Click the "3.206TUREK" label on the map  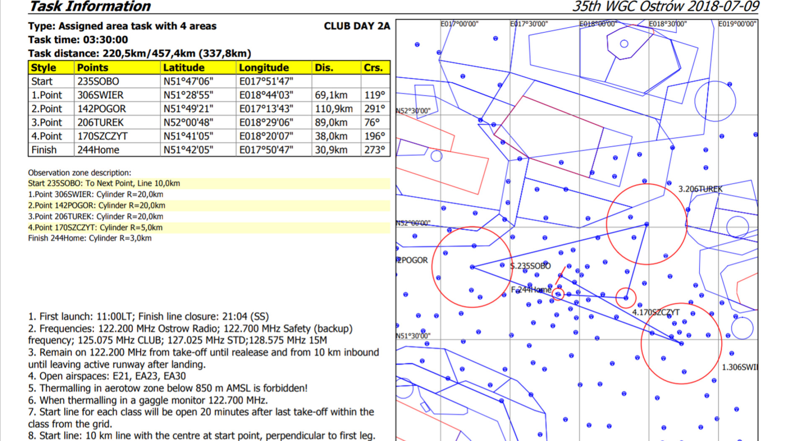[700, 189]
